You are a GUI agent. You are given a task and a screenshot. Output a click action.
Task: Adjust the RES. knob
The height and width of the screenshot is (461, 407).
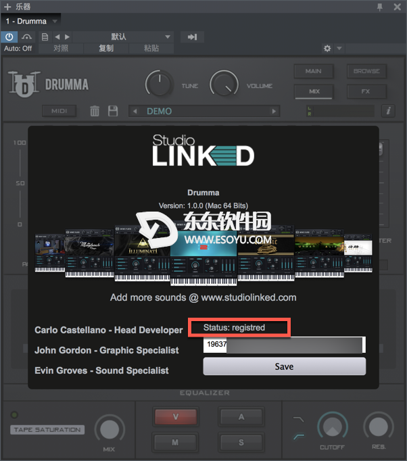[379, 427]
